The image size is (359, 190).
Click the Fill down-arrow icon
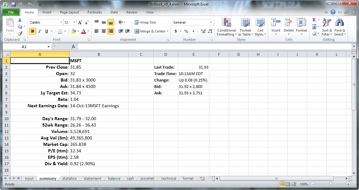tap(314, 27)
